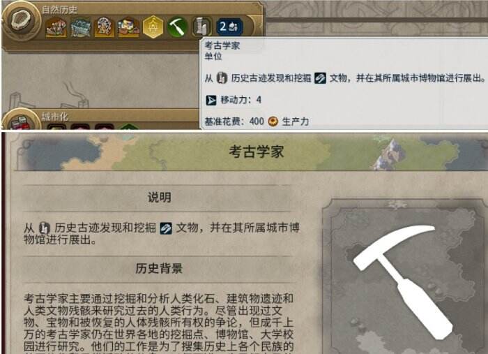Click the artifact icon in tooltip description
Image resolution: width=488 pixels, height=354 pixels.
pyautogui.click(x=320, y=78)
